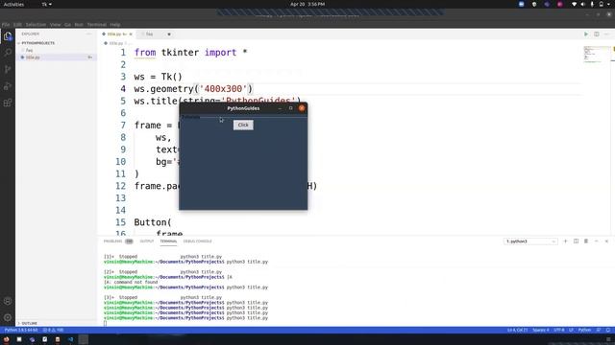Open the View menu

(x=55, y=25)
